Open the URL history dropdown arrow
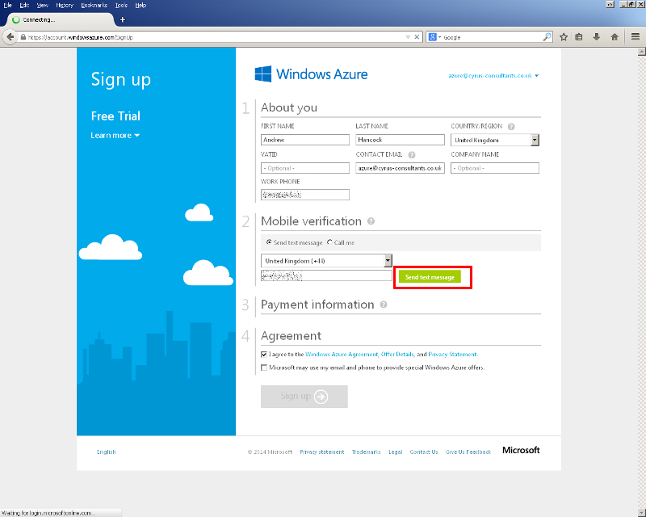The image size is (646, 517). point(408,37)
